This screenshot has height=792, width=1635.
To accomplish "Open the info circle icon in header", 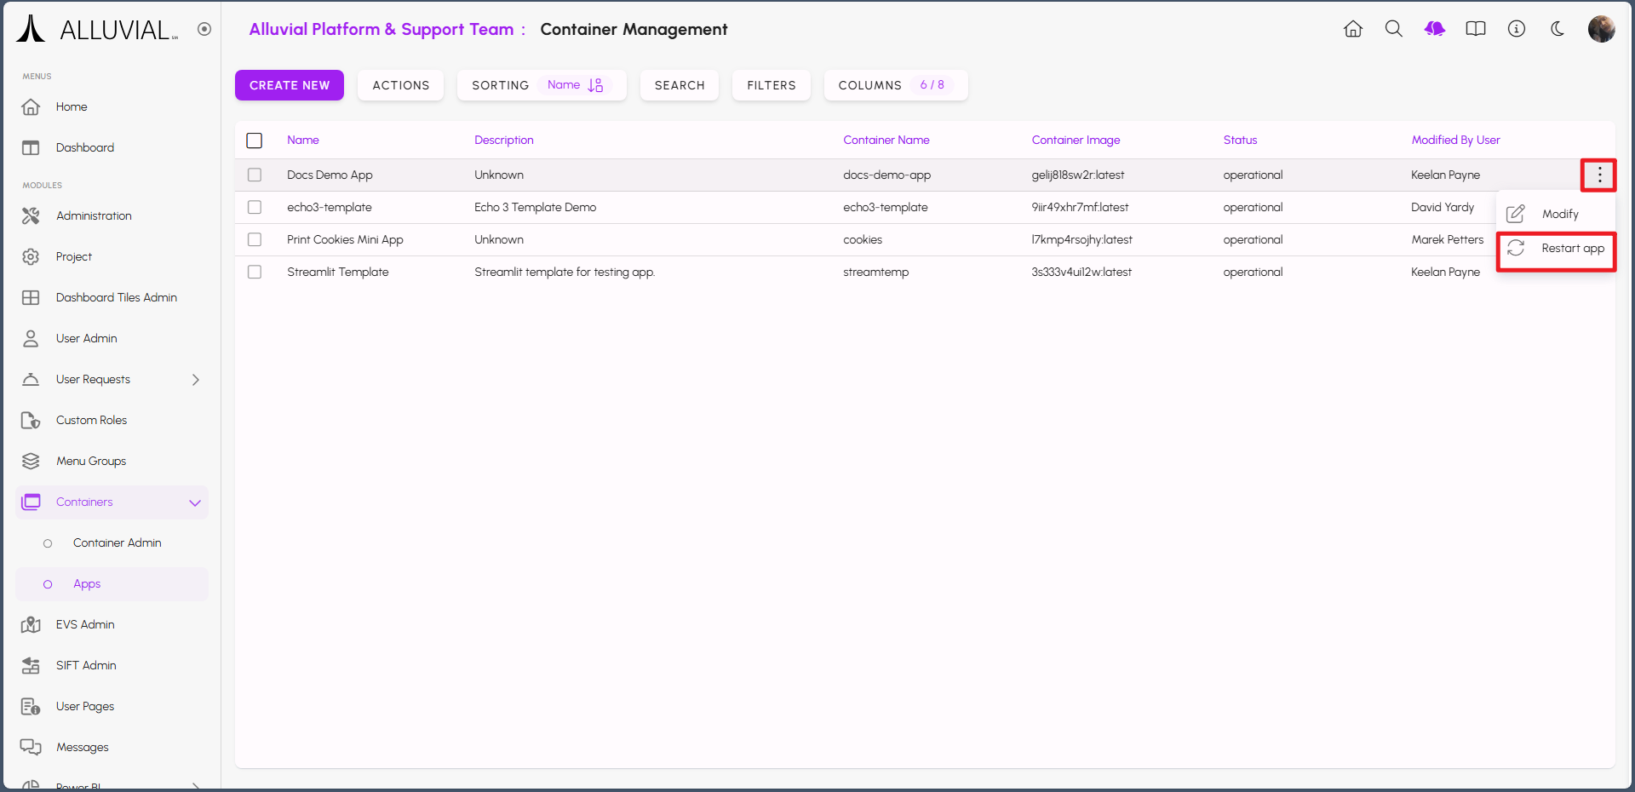I will pyautogui.click(x=1517, y=29).
